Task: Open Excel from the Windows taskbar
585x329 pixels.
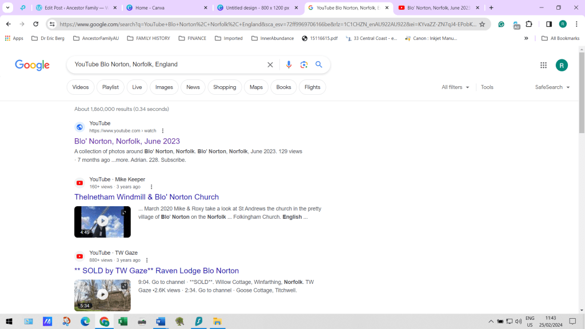Action: (123, 322)
